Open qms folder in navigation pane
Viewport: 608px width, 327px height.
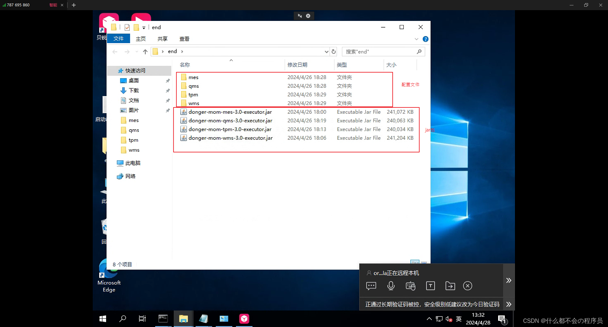(134, 130)
